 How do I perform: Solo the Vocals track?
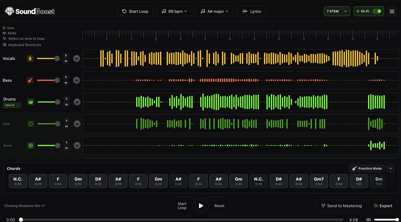66,55
